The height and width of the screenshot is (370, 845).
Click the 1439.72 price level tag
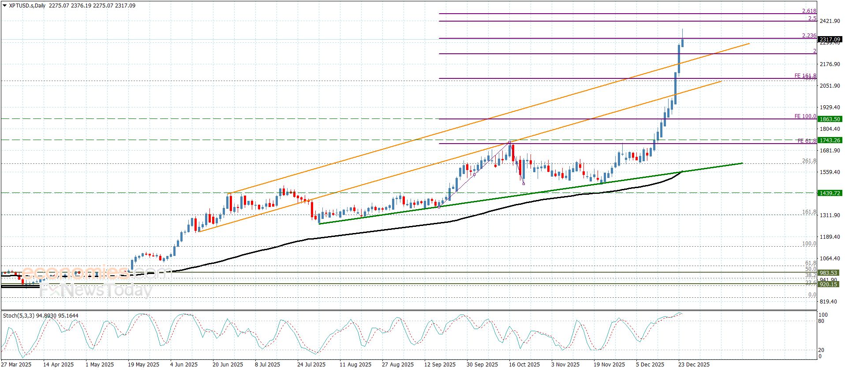coord(829,193)
